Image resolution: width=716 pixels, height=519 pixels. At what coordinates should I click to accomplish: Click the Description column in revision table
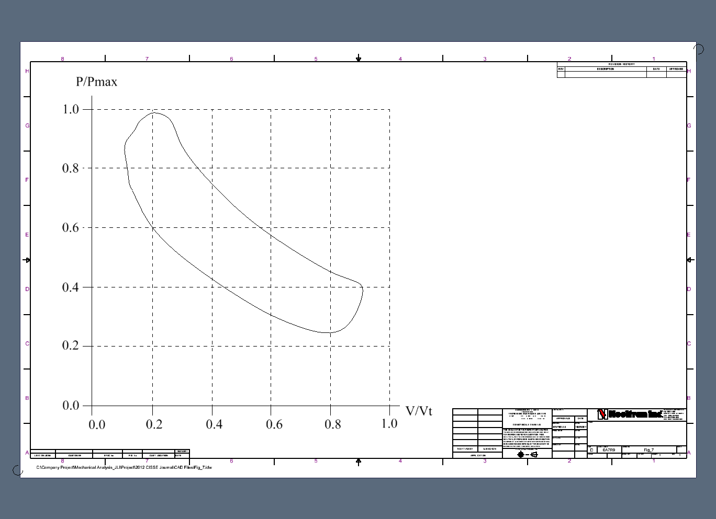(606, 69)
